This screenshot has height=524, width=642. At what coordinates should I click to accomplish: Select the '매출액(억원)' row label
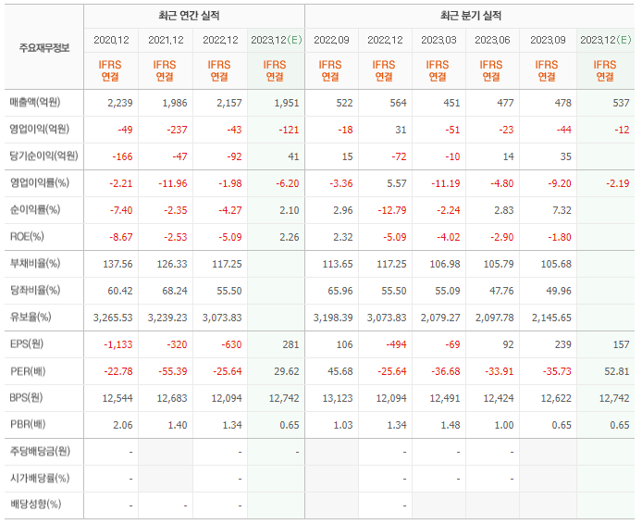35,102
